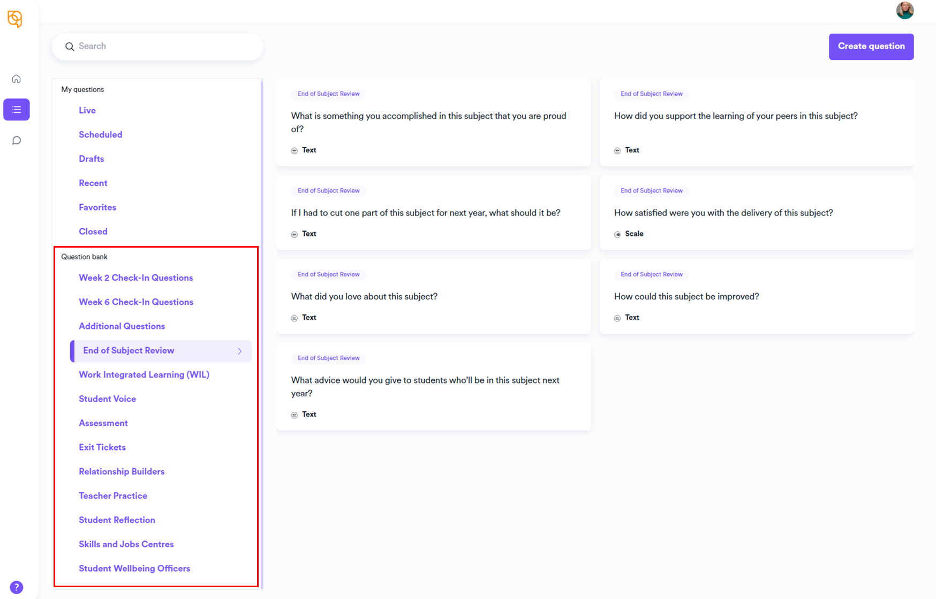Click the home icon in left sidebar

pyautogui.click(x=17, y=79)
